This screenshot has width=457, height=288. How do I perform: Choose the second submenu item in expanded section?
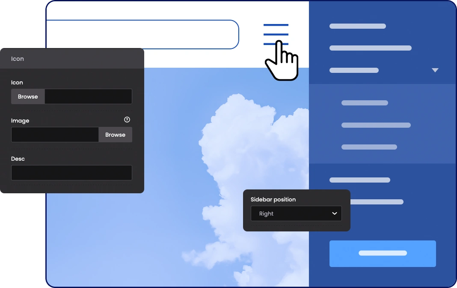point(376,125)
